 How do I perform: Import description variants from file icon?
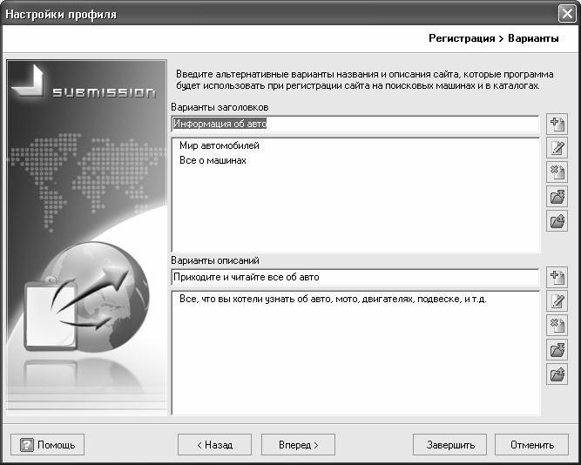pos(557,351)
